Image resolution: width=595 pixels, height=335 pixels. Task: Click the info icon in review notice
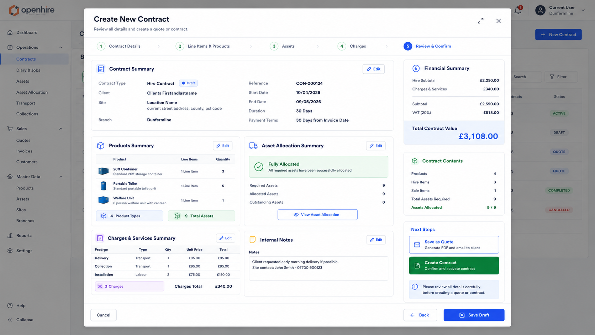pyautogui.click(x=415, y=287)
